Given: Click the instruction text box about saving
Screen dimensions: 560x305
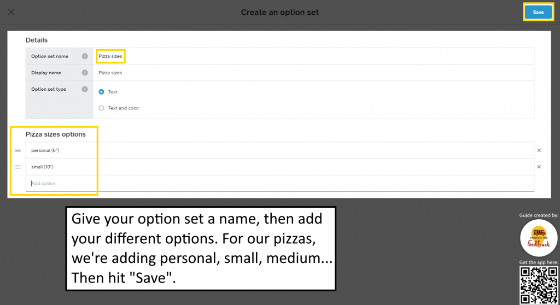Looking at the screenshot, I should tap(201, 249).
